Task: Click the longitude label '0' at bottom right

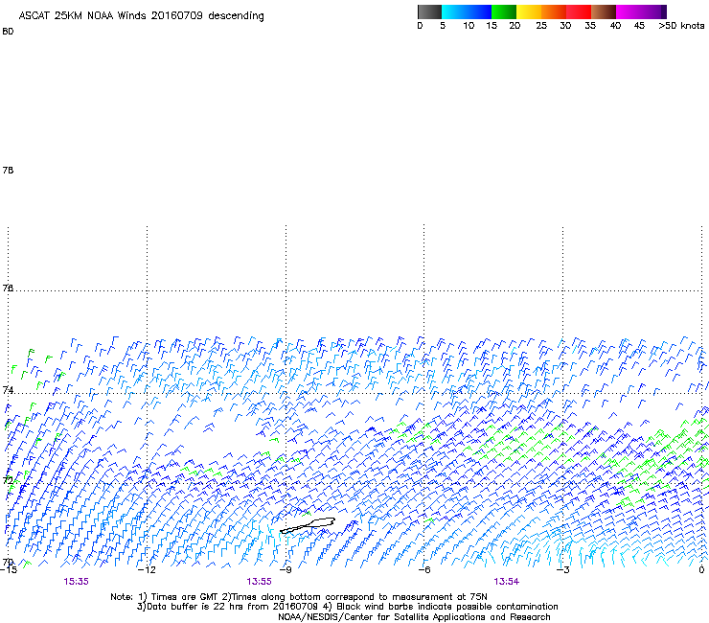Action: coord(701,570)
